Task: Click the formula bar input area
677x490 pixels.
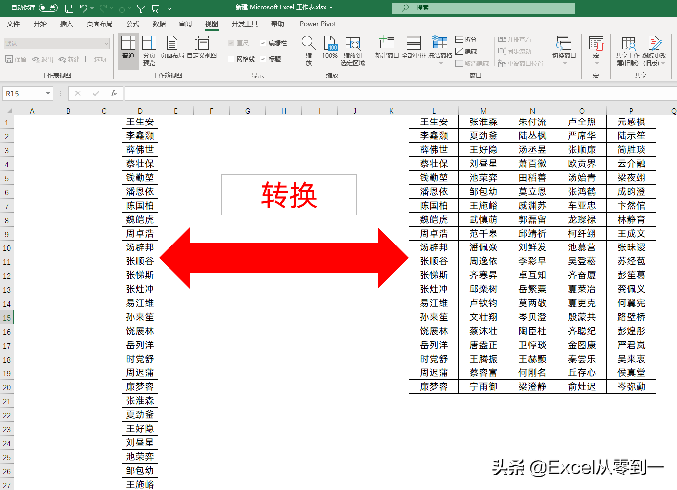Action: (x=400, y=93)
